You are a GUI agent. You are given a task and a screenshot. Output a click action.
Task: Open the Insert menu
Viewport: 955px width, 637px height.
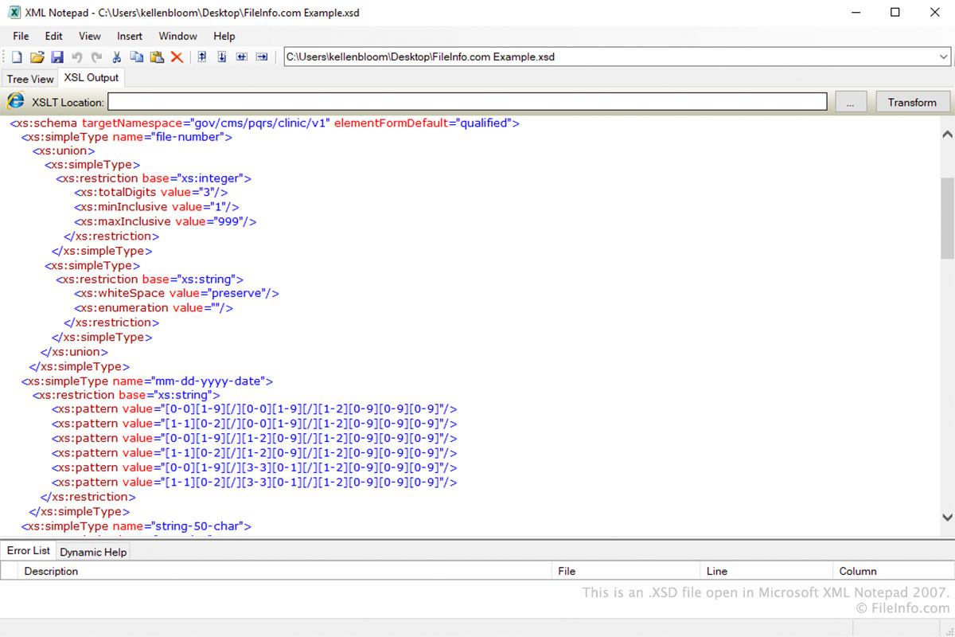129,36
